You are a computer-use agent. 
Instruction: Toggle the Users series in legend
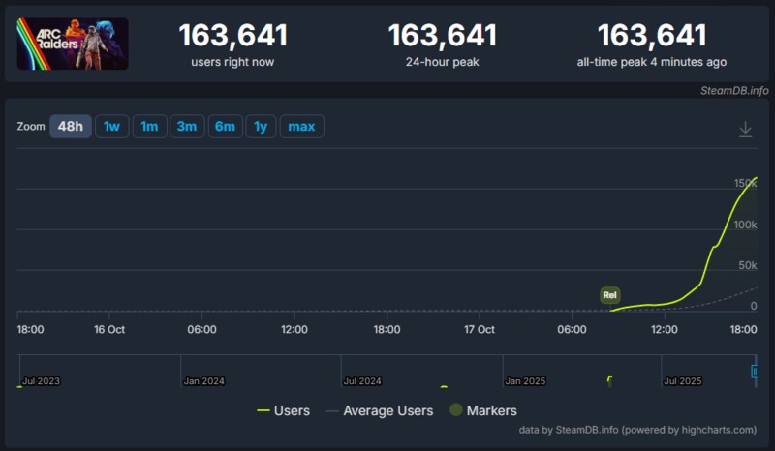(283, 410)
